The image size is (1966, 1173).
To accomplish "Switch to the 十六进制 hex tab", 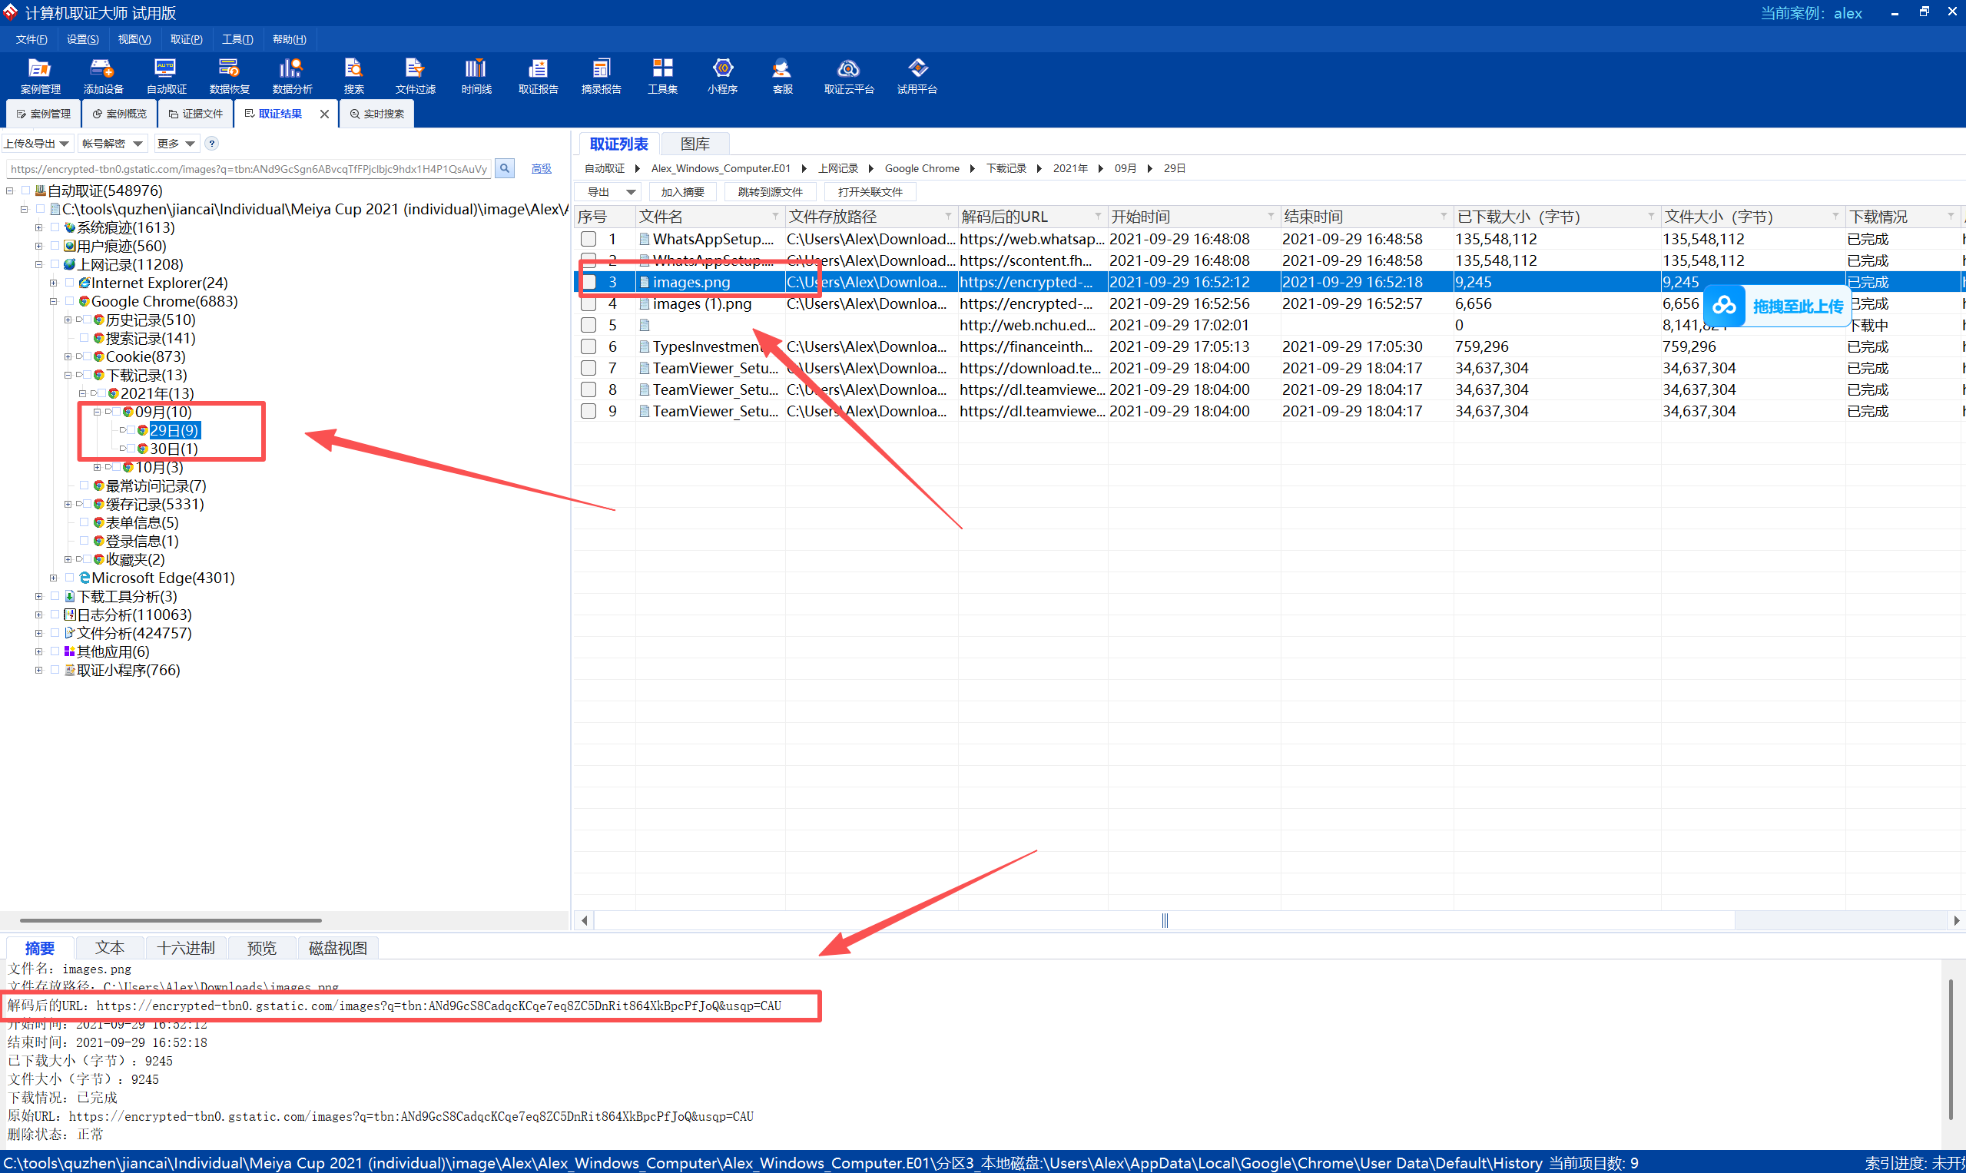I will [x=185, y=948].
